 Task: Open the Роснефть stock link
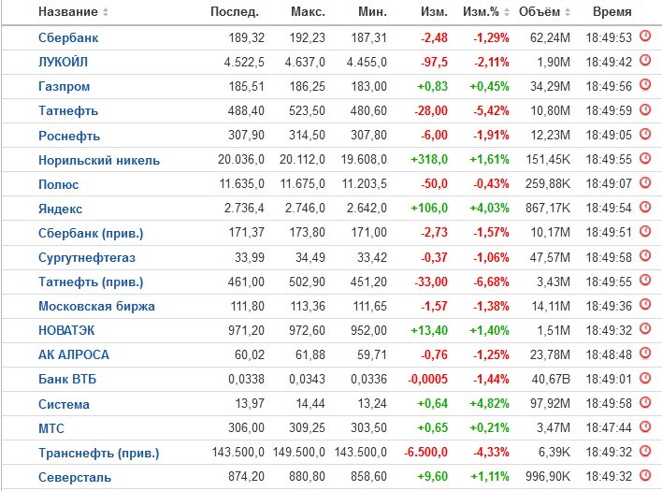(69, 136)
